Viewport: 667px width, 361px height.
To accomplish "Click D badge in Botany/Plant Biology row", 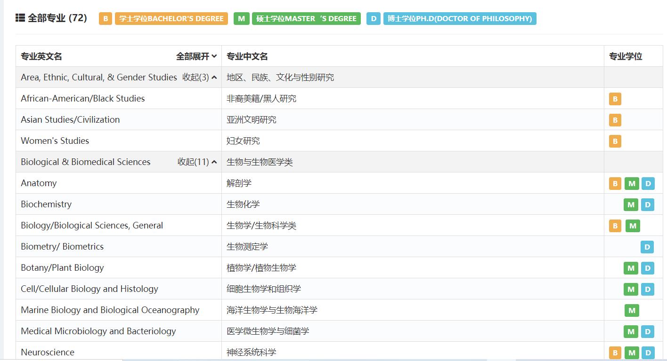I will click(647, 268).
